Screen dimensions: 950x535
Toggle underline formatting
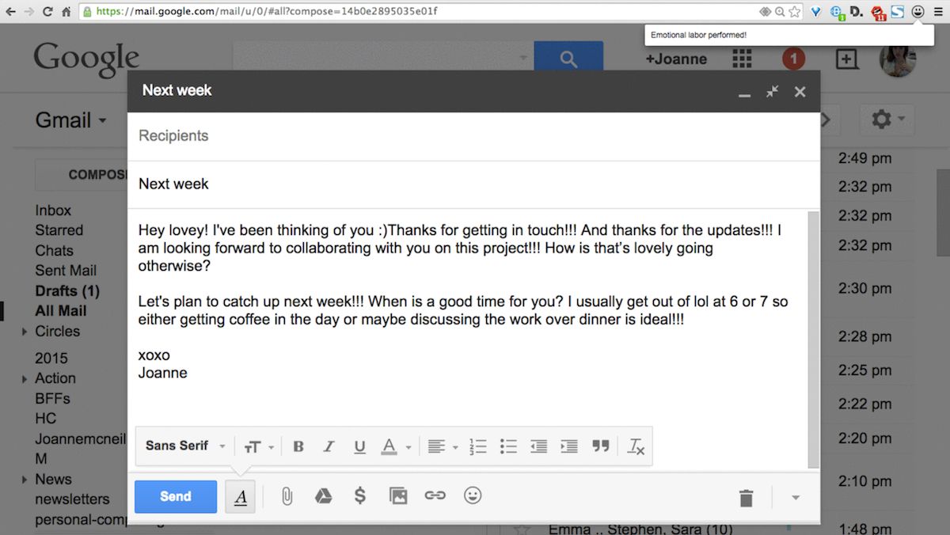[359, 447]
